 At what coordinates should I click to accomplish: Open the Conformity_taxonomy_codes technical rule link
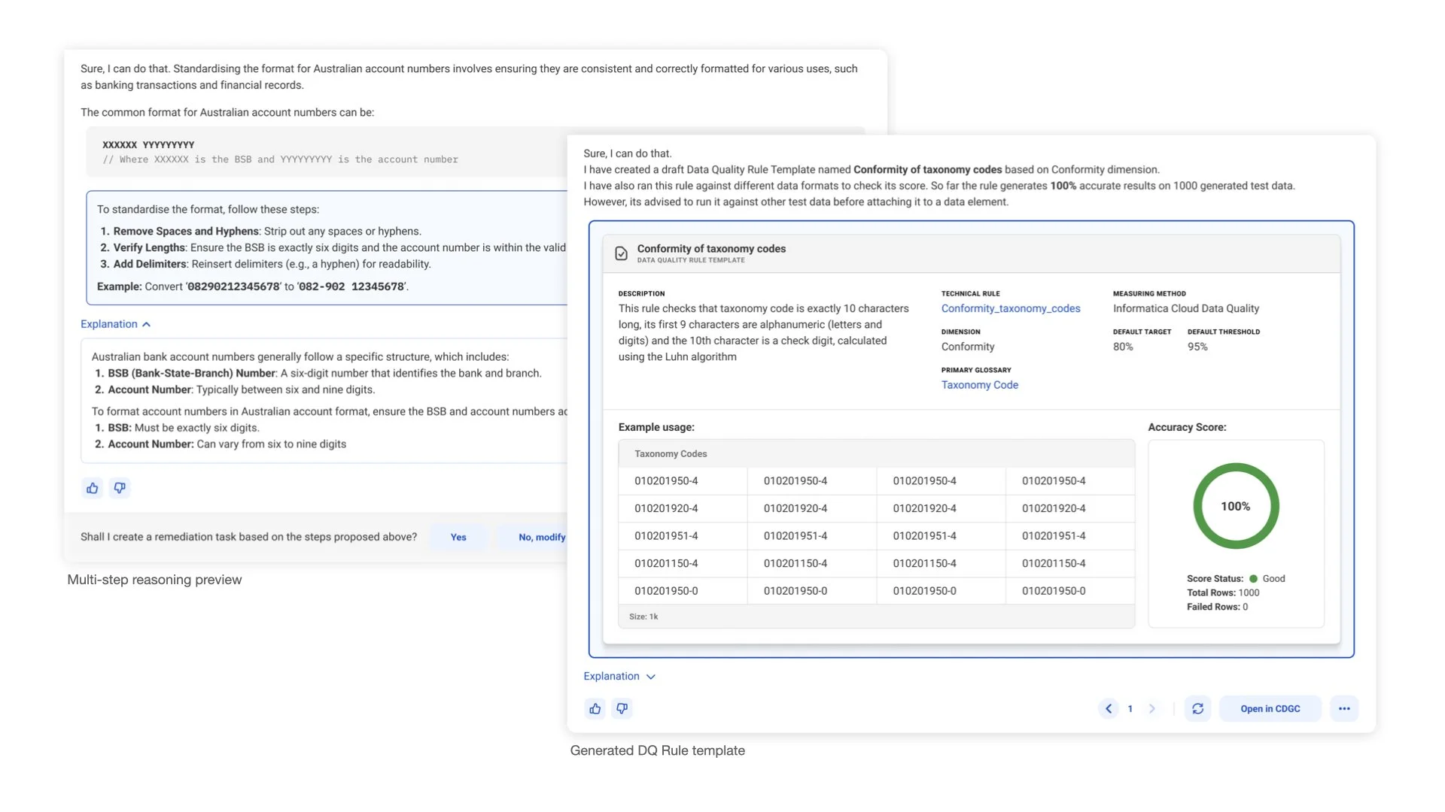click(1010, 308)
